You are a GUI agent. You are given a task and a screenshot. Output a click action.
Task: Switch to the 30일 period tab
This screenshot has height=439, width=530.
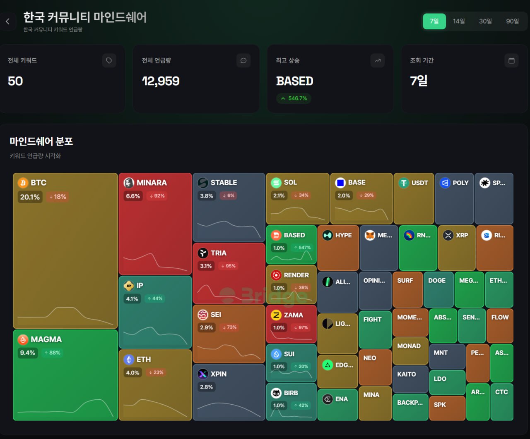485,21
